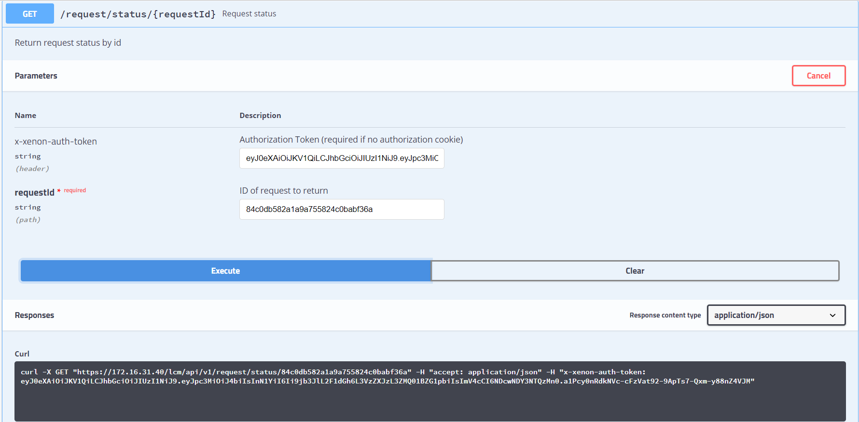Click the red required marker text
Image resolution: width=859 pixels, height=422 pixels.
point(75,190)
